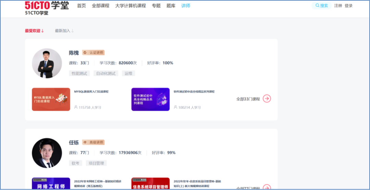Click the 注册 link
370x190 pixels.
click(338, 6)
